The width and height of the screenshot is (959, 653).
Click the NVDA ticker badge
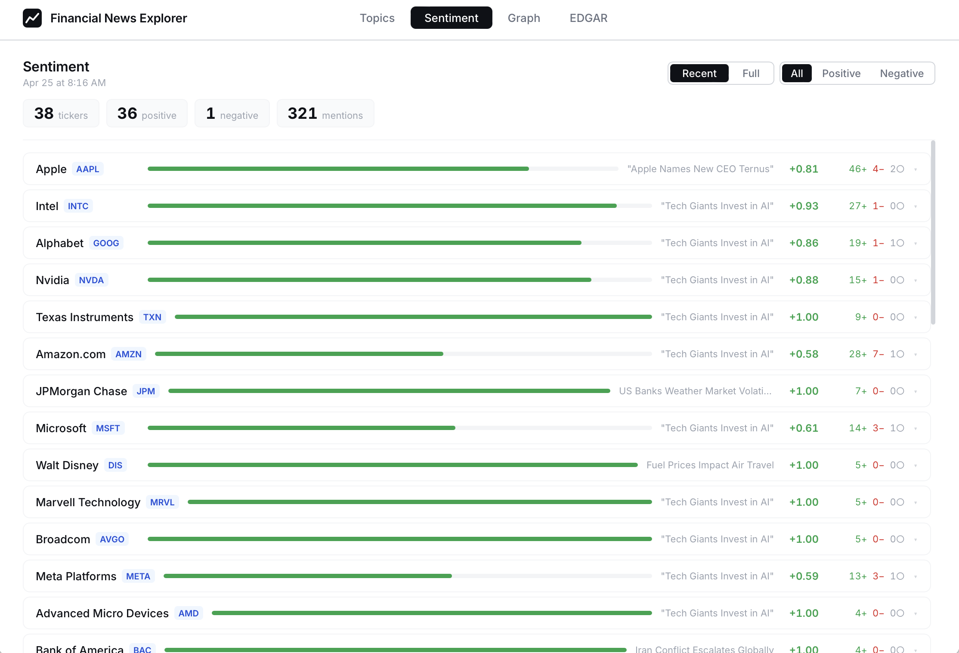coord(91,280)
